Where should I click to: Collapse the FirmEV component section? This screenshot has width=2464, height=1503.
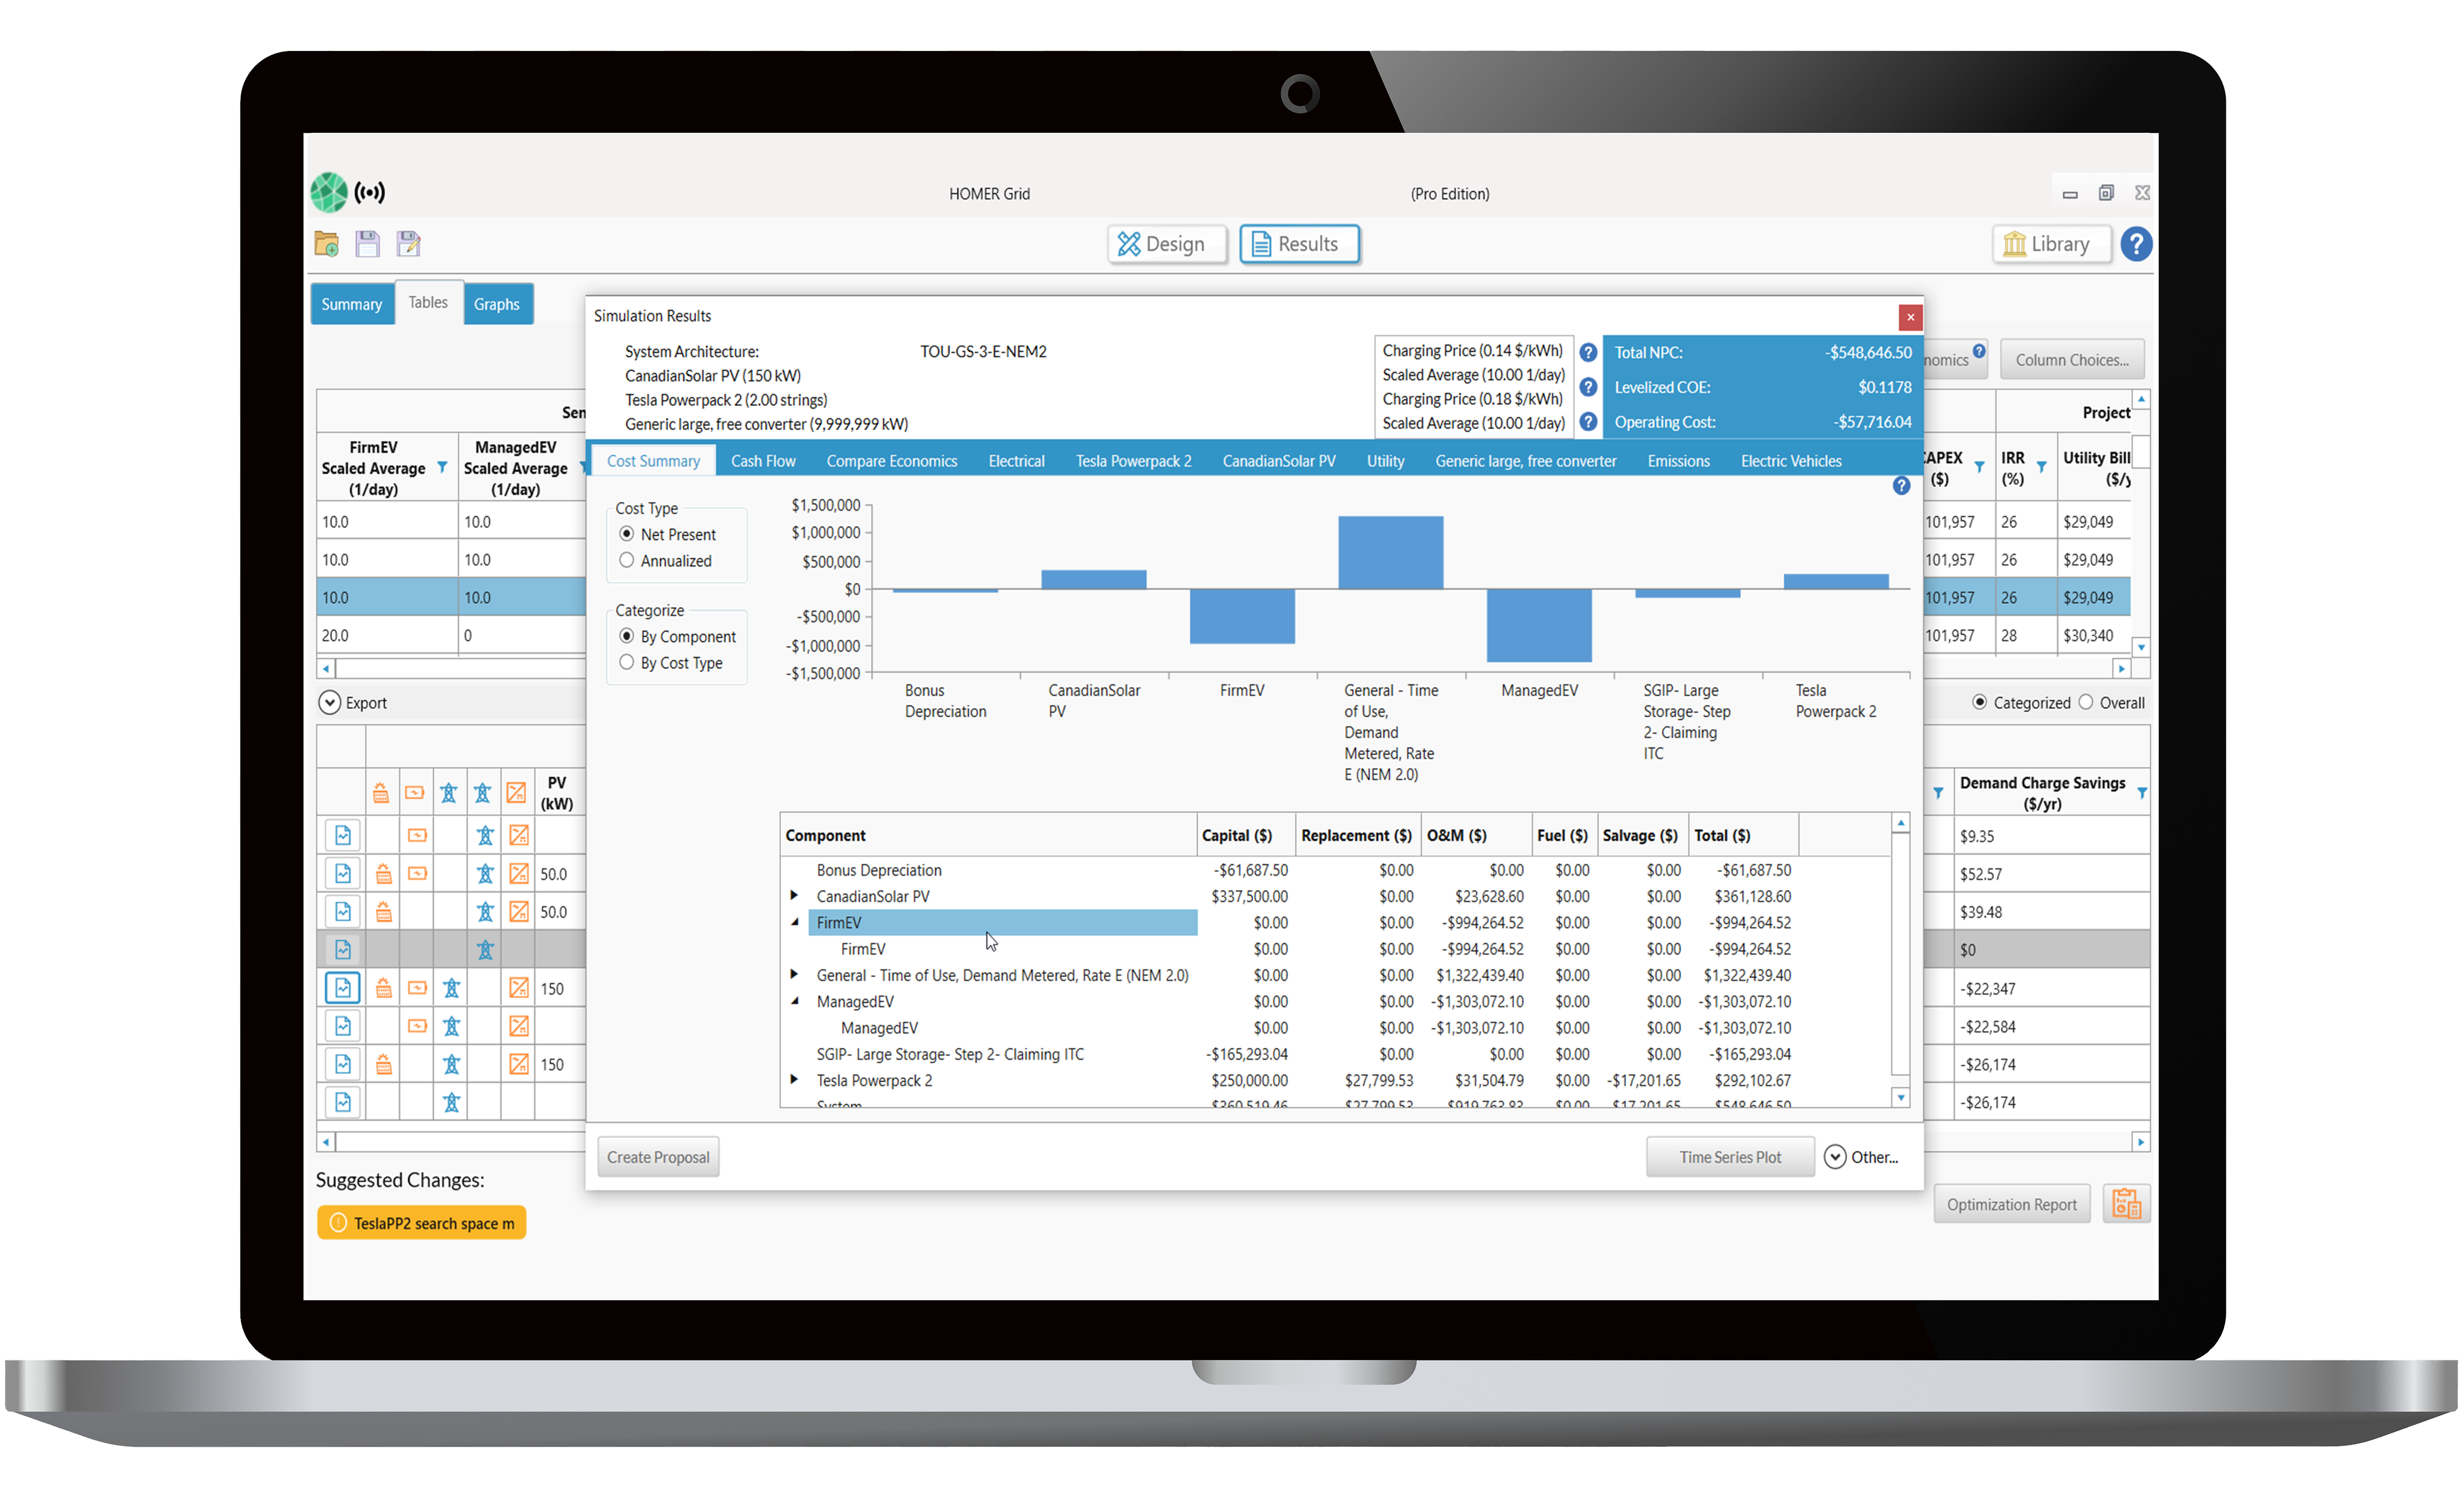tap(795, 922)
